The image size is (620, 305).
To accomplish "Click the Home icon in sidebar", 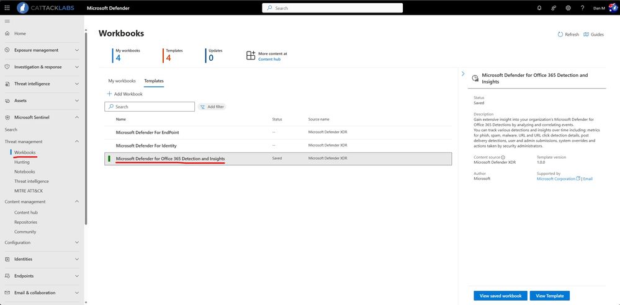I will pyautogui.click(x=7, y=33).
